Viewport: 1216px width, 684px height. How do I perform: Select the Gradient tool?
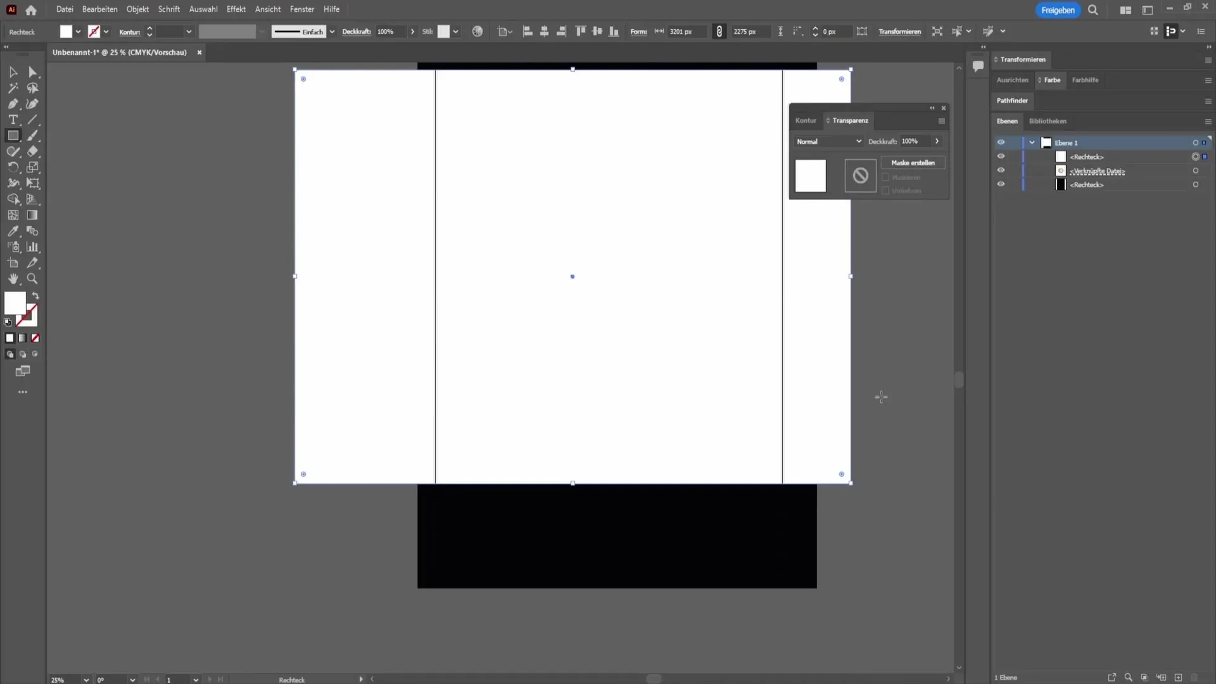[33, 215]
